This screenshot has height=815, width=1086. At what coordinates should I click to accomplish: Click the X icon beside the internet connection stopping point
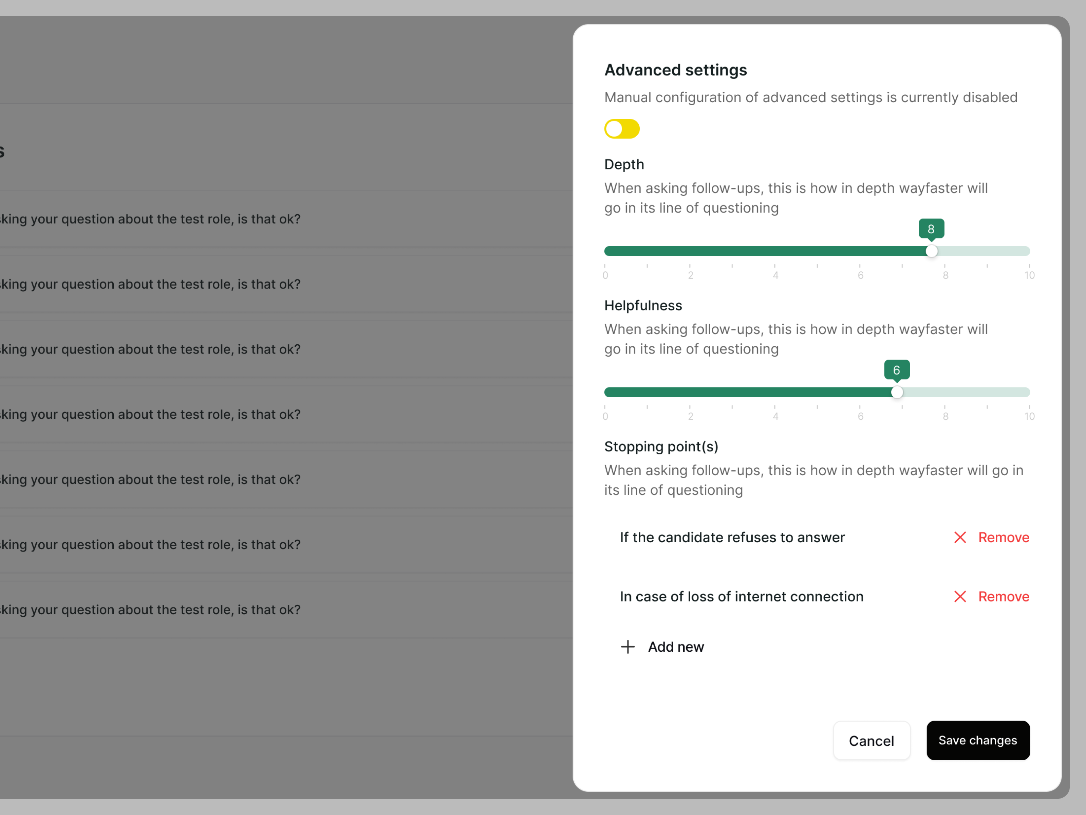[960, 596]
